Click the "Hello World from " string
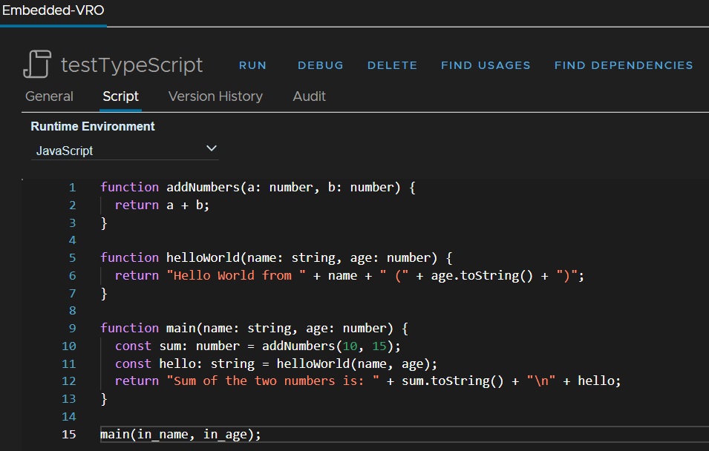 point(237,276)
